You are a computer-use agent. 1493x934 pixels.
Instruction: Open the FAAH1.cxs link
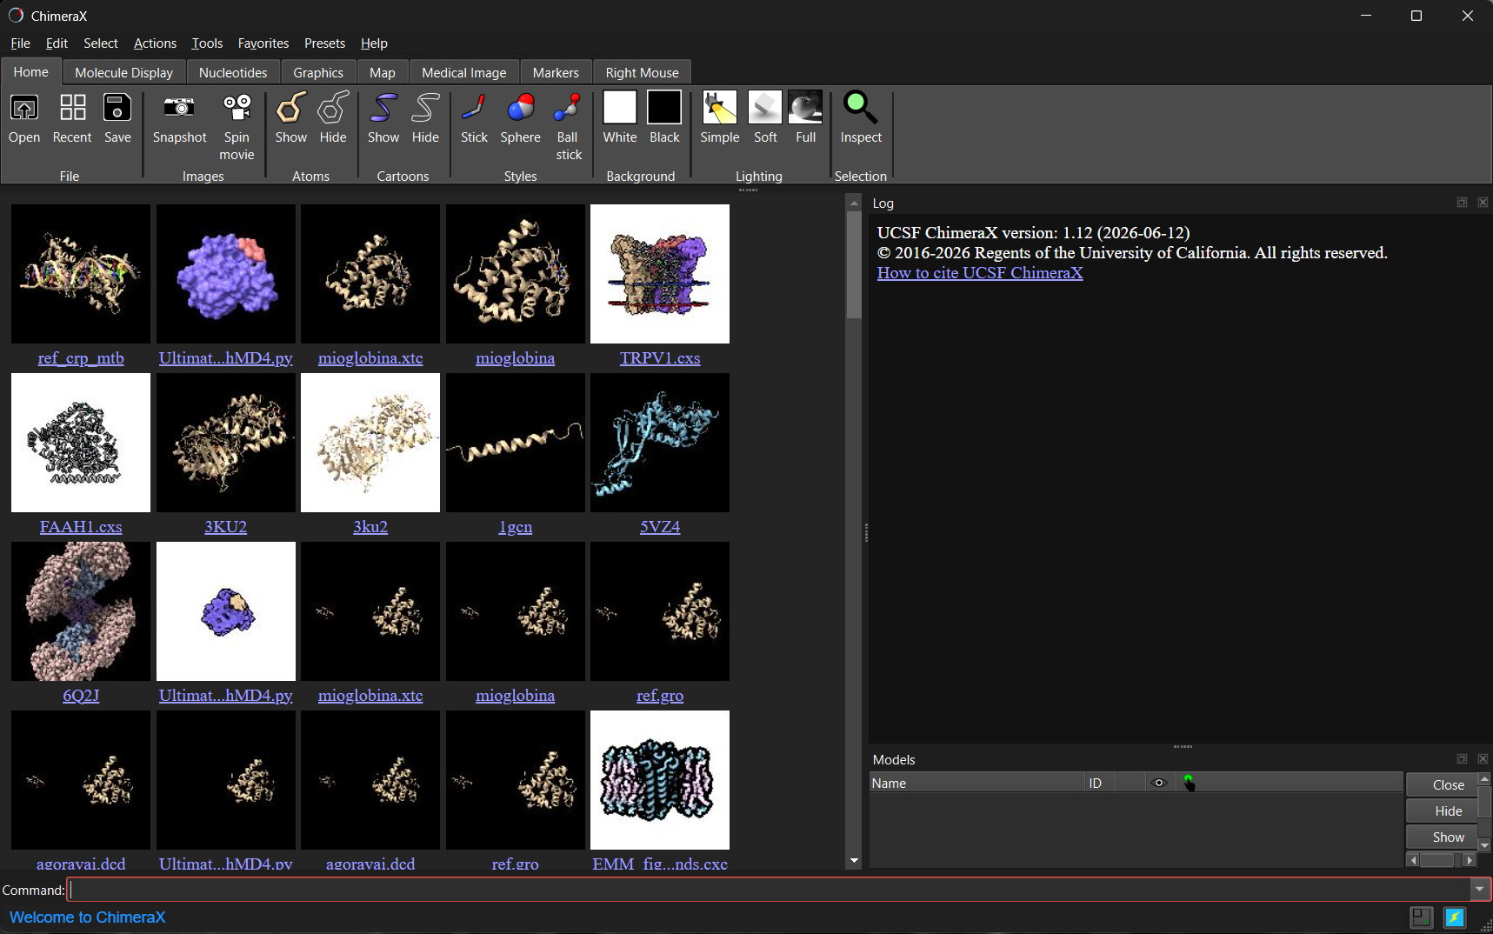point(81,527)
